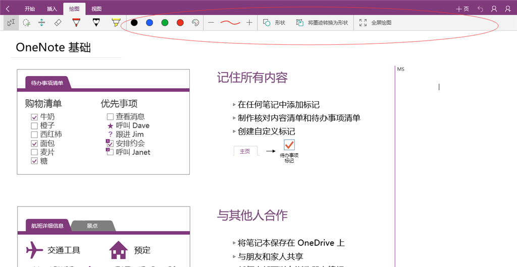Screen dimensions: 517x267
Task: Click the OneNote 基础 page title
Action: [x=53, y=48]
